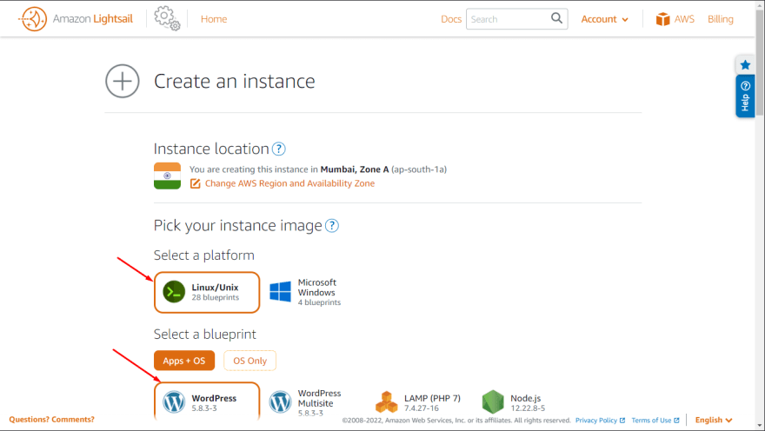Screen dimensions: 765x431
Task: Click the India flag icon
Action: 167,176
